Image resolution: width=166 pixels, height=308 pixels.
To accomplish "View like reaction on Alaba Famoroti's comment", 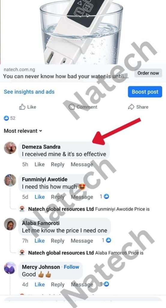I will click(x=107, y=240).
